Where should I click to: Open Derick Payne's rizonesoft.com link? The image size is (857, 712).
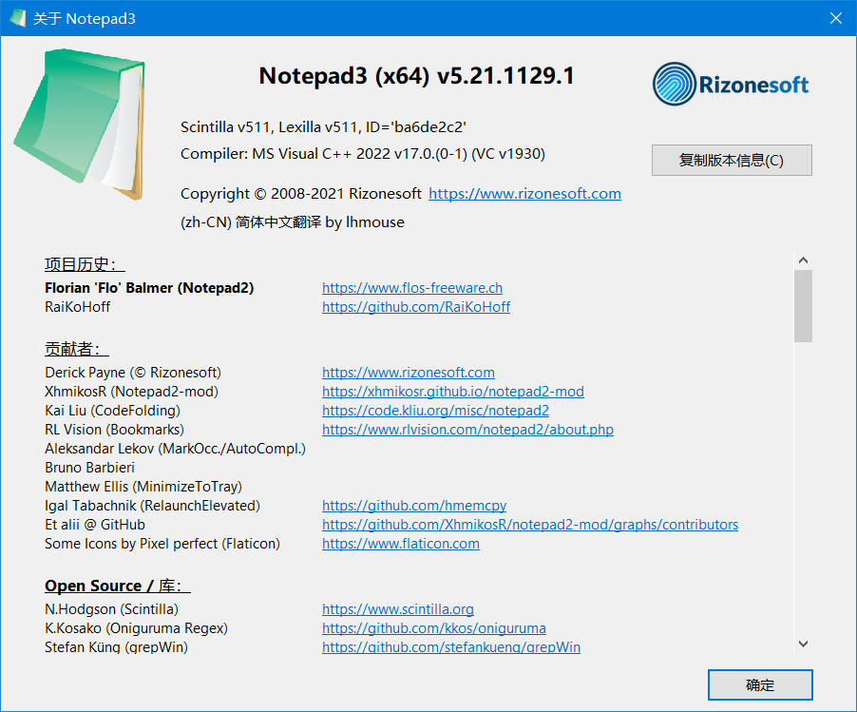point(409,373)
